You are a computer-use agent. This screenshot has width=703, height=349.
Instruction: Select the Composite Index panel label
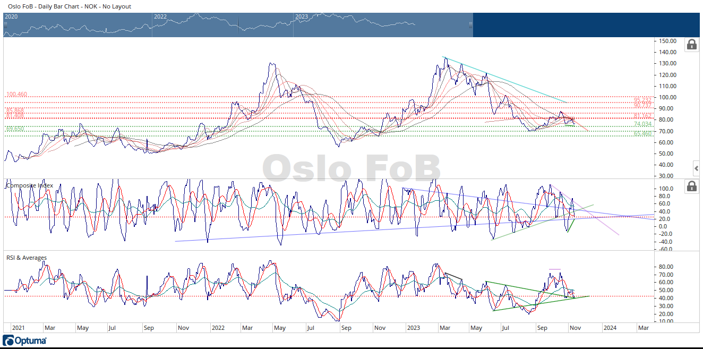pyautogui.click(x=29, y=185)
